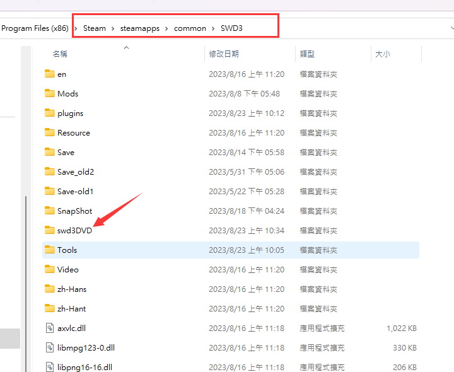This screenshot has width=454, height=372.
Task: Open chevron dropdown after common breadcrumb
Action: pos(213,28)
